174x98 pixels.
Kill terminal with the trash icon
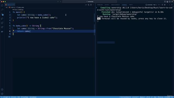point(165,5)
